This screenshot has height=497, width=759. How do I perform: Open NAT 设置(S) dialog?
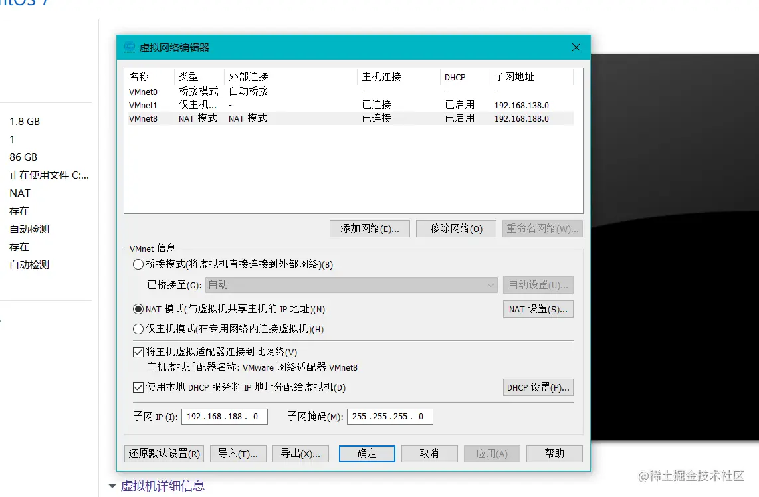538,308
